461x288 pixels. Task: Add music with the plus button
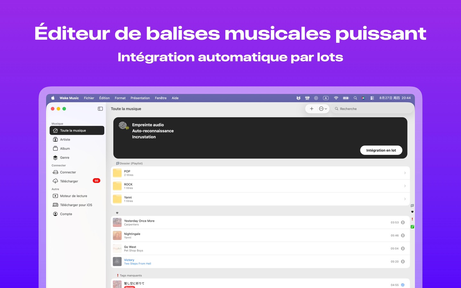311,109
